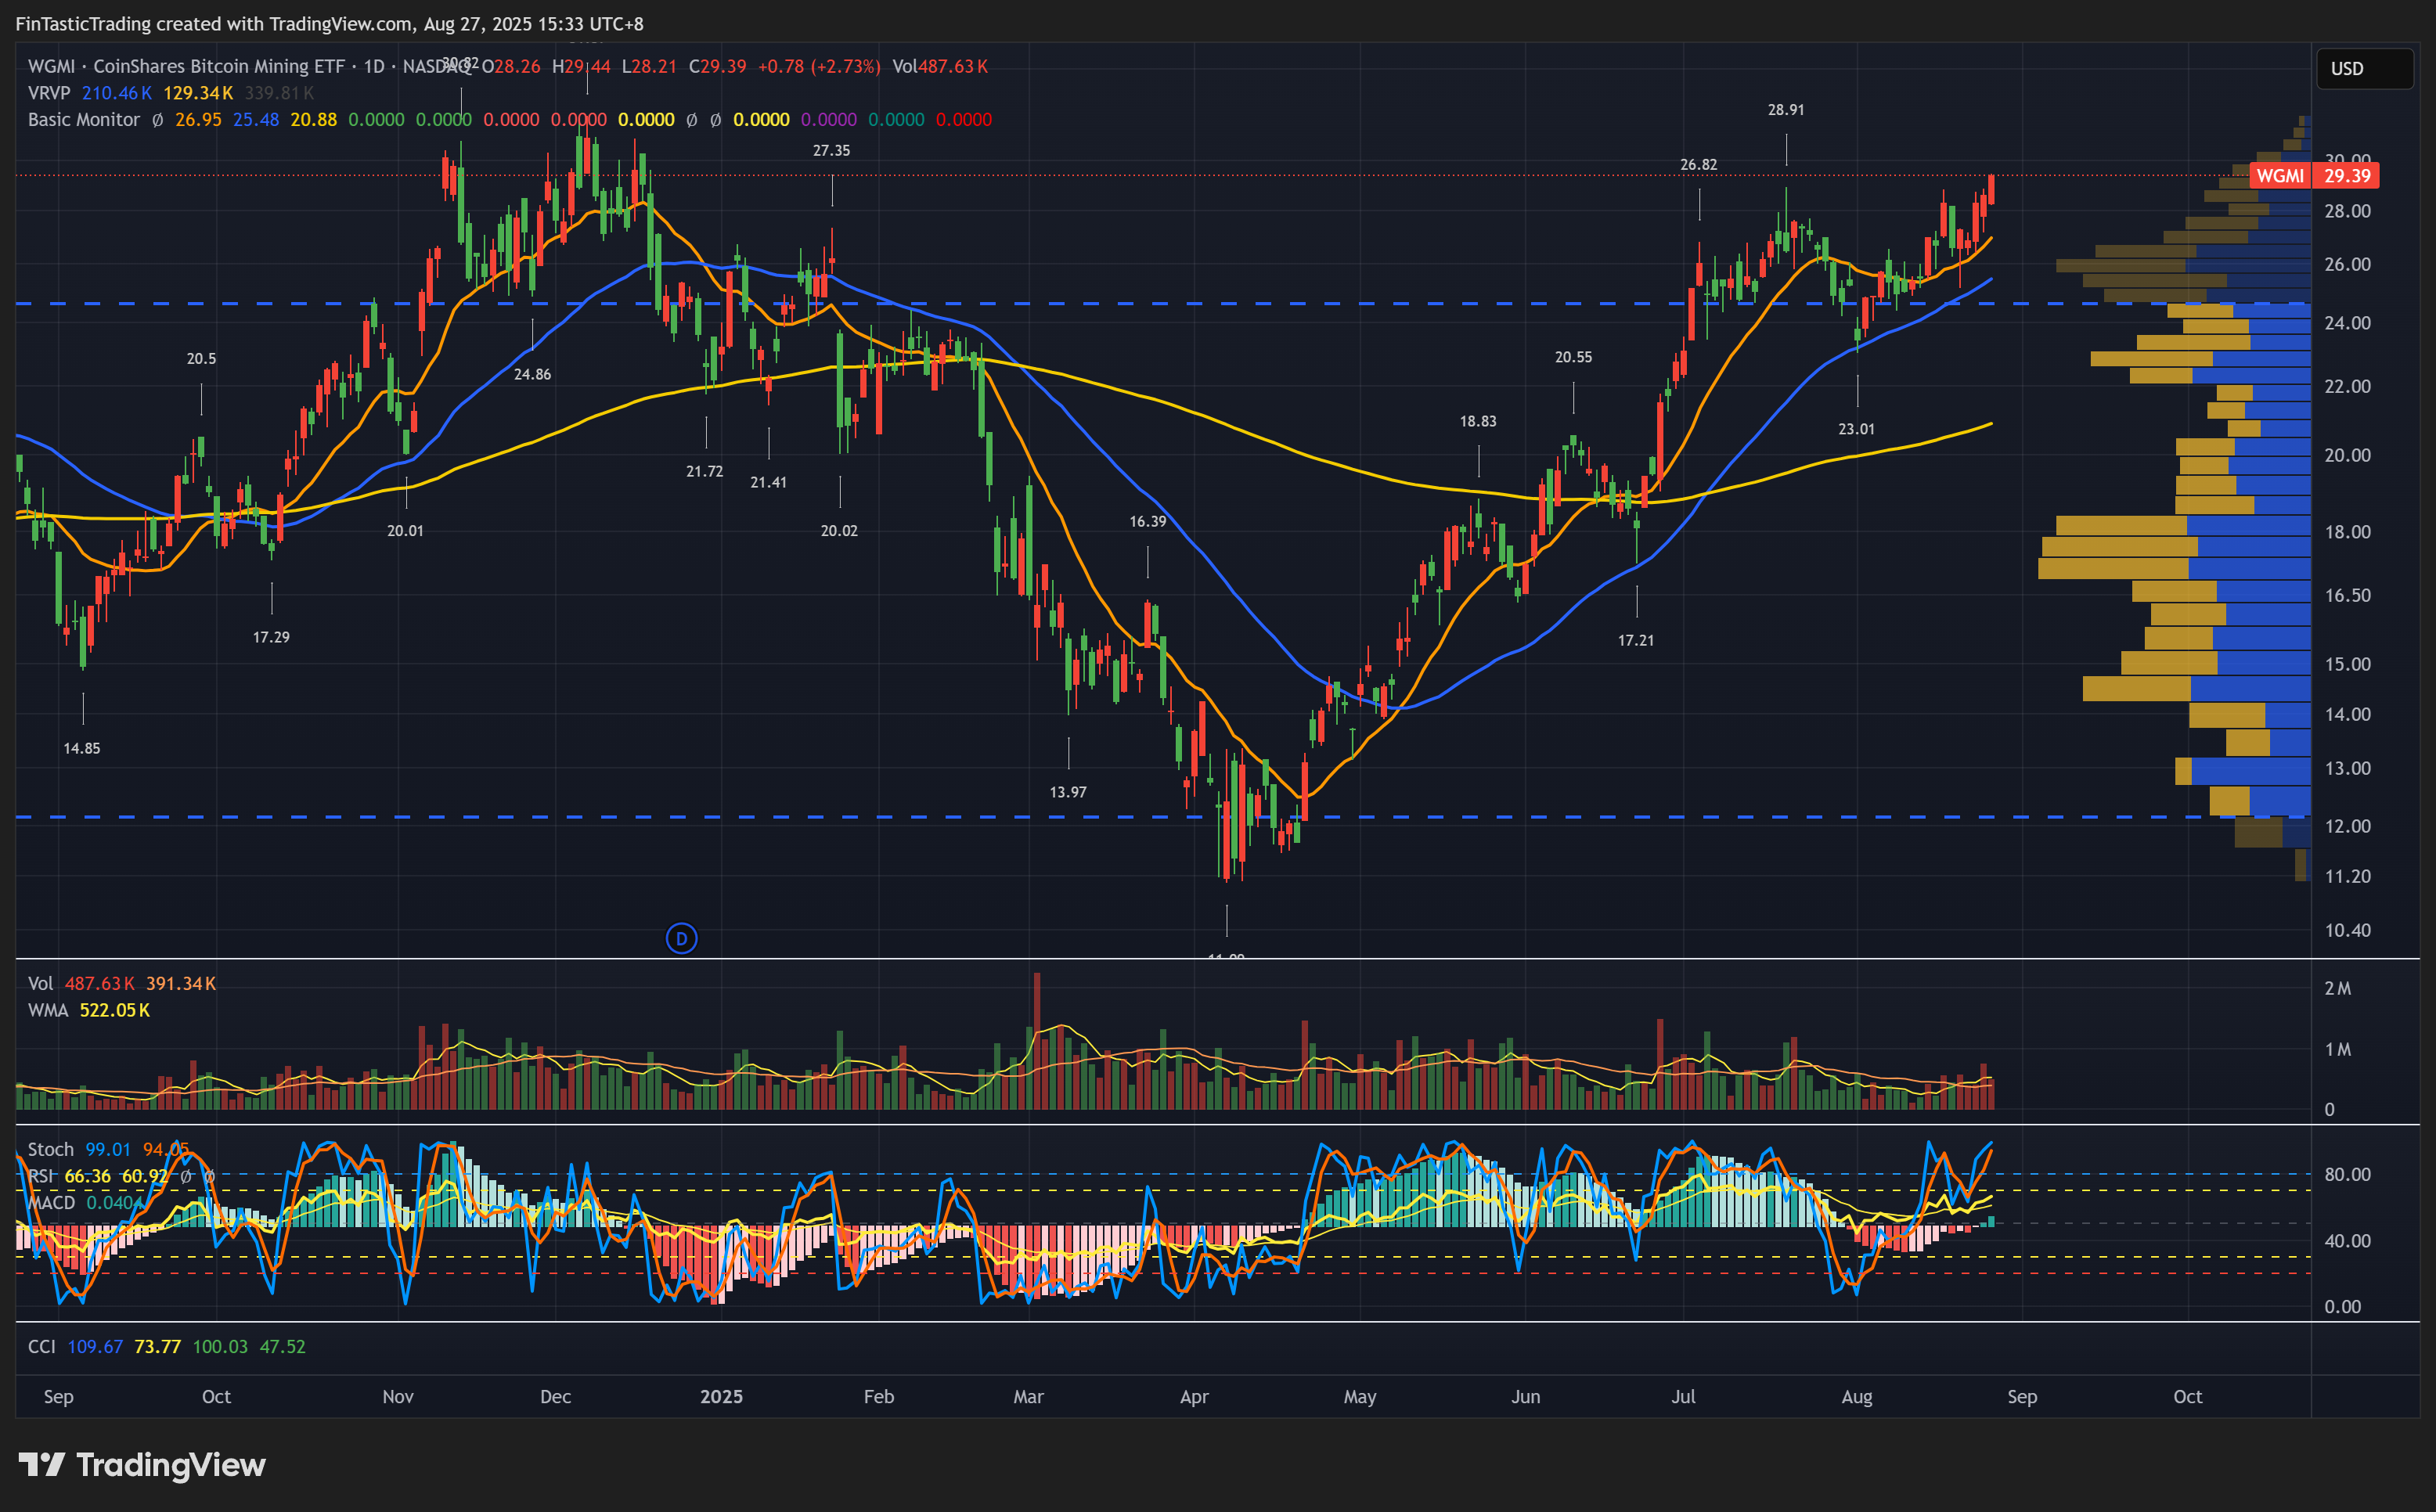Image resolution: width=2436 pixels, height=1512 pixels.
Task: Click the CCI indicator legend label
Action: (42, 1346)
